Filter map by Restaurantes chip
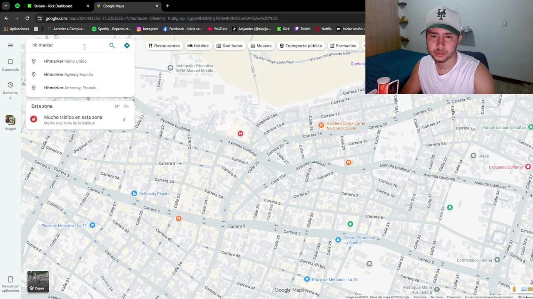This screenshot has width=533, height=299. (x=164, y=46)
